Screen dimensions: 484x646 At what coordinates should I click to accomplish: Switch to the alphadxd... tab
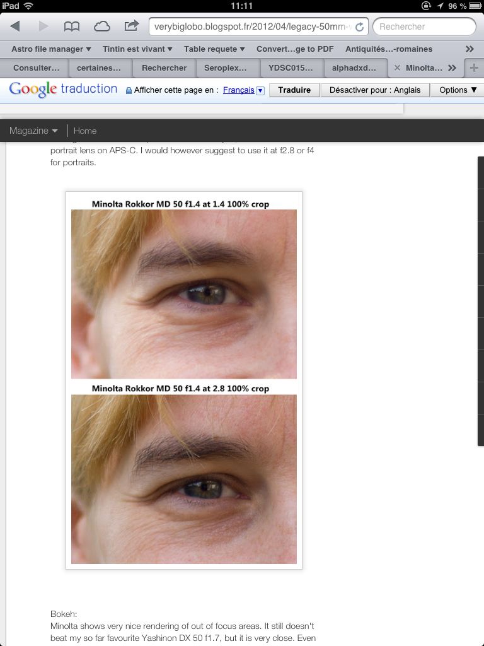point(354,68)
